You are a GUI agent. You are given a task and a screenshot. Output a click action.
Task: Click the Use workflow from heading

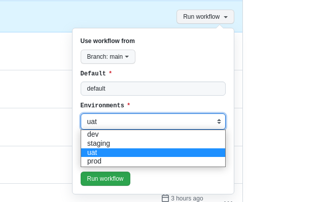(x=108, y=41)
